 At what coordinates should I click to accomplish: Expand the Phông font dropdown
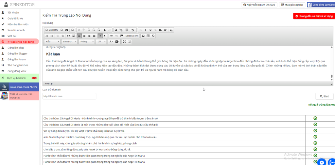[x=87, y=42]
